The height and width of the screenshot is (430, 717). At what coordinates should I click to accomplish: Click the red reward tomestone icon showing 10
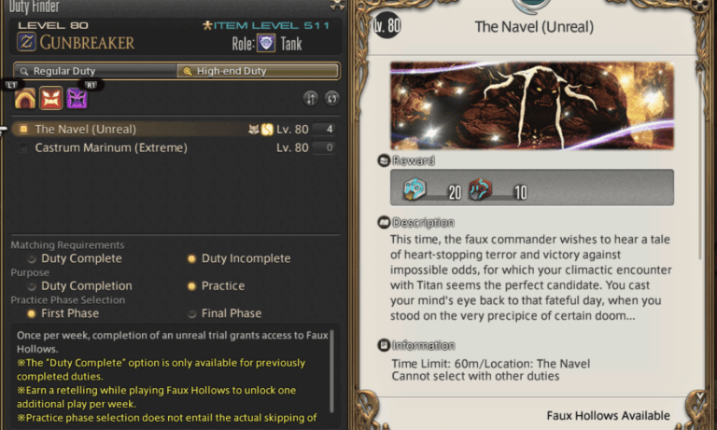pos(481,191)
